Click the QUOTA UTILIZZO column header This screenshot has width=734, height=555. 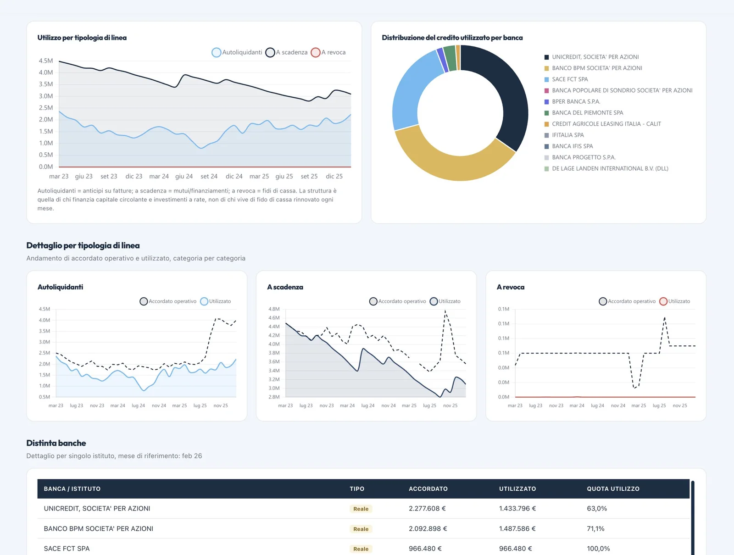[x=613, y=489]
